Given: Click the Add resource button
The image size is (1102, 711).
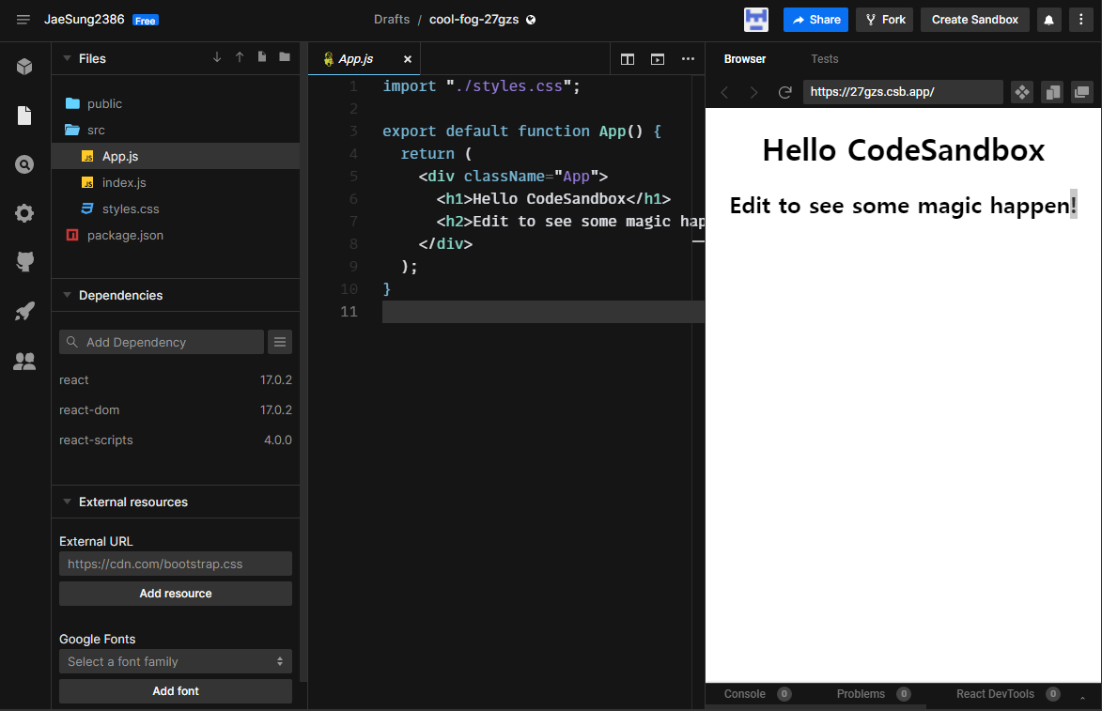Looking at the screenshot, I should pos(175,593).
